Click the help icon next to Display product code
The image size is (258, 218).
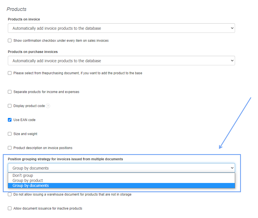pos(48,106)
